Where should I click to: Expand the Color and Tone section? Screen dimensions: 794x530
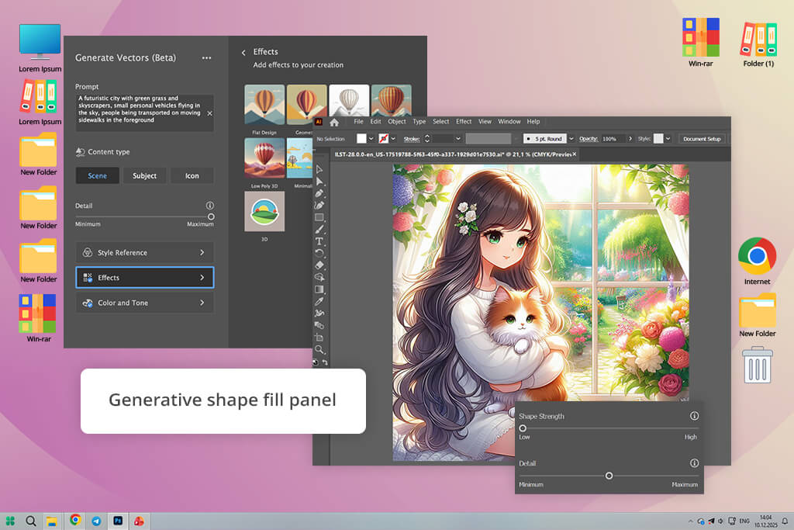[145, 303]
